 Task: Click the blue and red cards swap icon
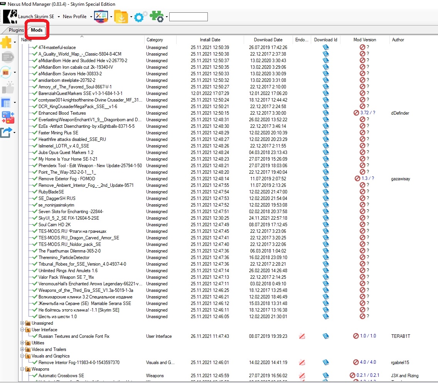click(x=7, y=117)
